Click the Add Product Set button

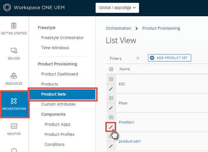(x=170, y=58)
